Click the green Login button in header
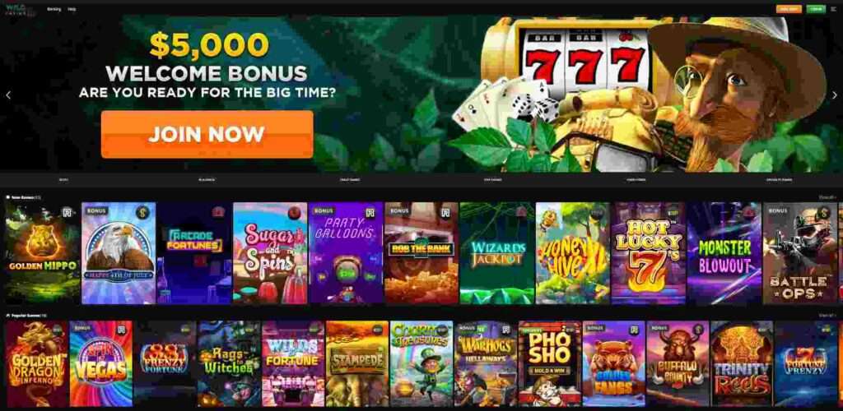The image size is (843, 411). [x=816, y=9]
